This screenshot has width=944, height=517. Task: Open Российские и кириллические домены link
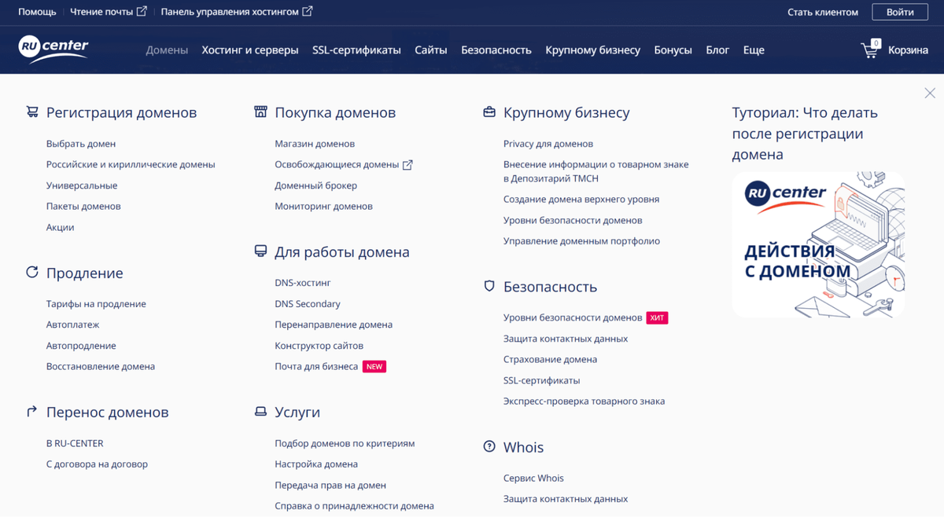click(131, 165)
